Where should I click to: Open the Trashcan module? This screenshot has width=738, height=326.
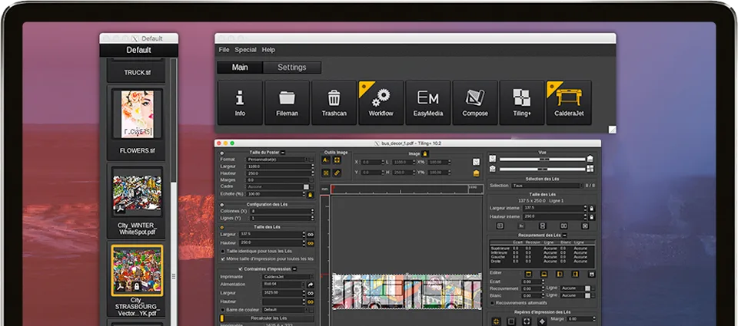pyautogui.click(x=334, y=103)
